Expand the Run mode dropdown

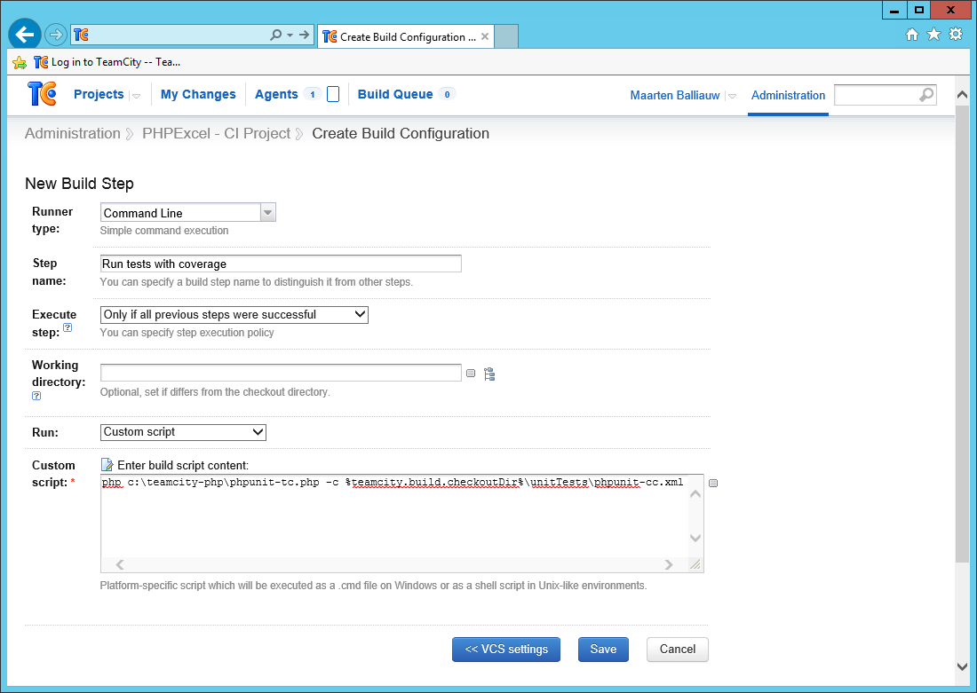[183, 432]
